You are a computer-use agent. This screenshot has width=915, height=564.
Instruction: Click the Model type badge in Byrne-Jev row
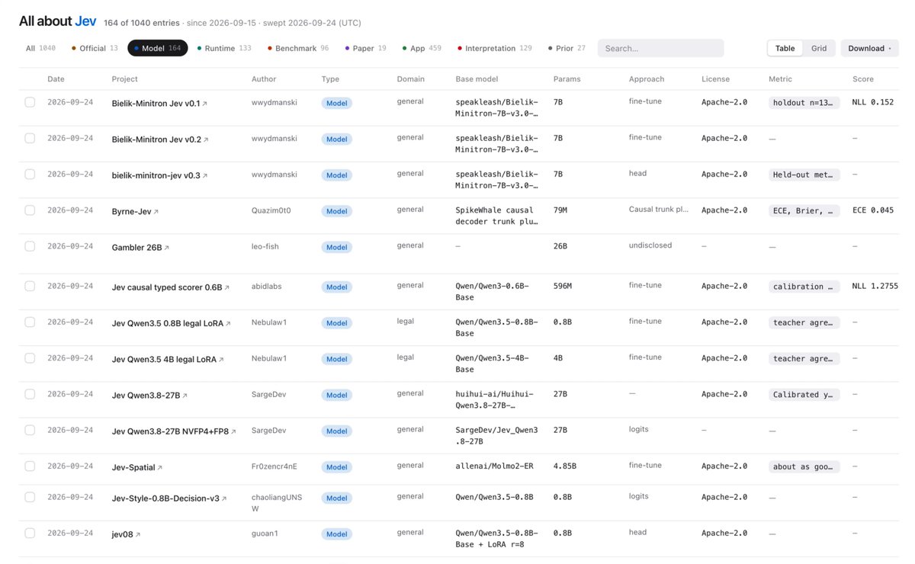[x=336, y=211]
